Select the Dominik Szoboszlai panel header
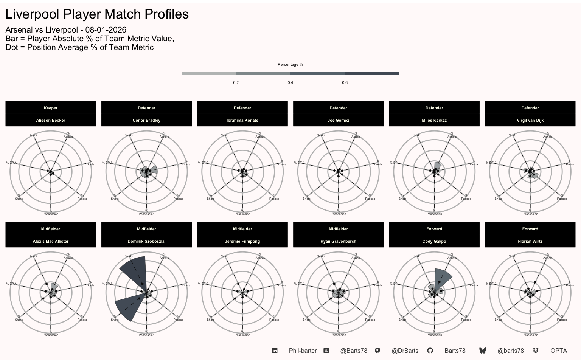 tap(146, 235)
